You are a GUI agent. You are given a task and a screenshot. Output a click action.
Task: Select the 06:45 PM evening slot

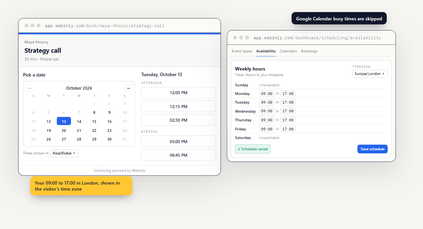coord(179,155)
